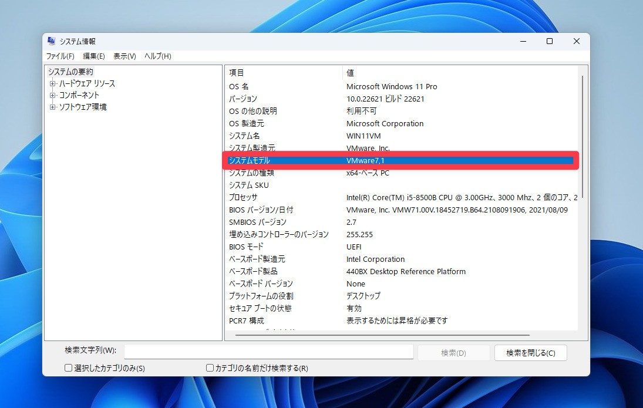Select the PCR7 構成 row
643x408 pixels.
(x=402, y=321)
